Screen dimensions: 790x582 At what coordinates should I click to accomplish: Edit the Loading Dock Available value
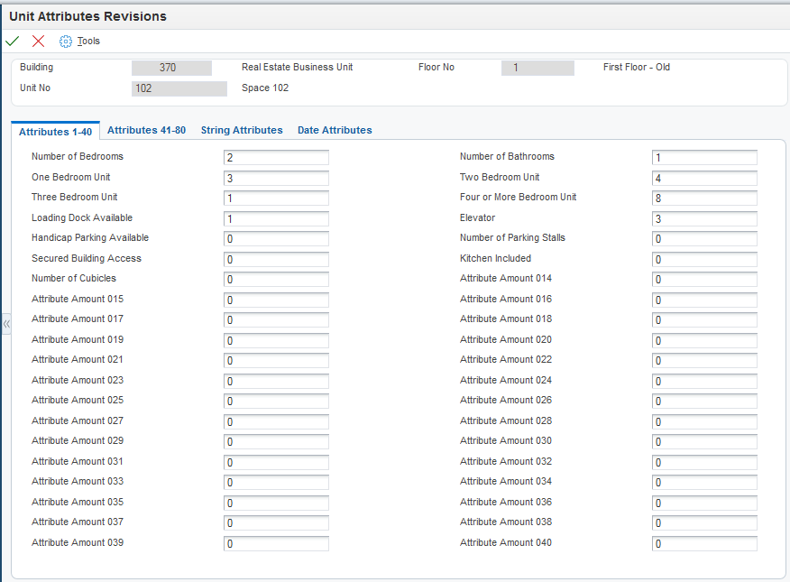tap(276, 218)
